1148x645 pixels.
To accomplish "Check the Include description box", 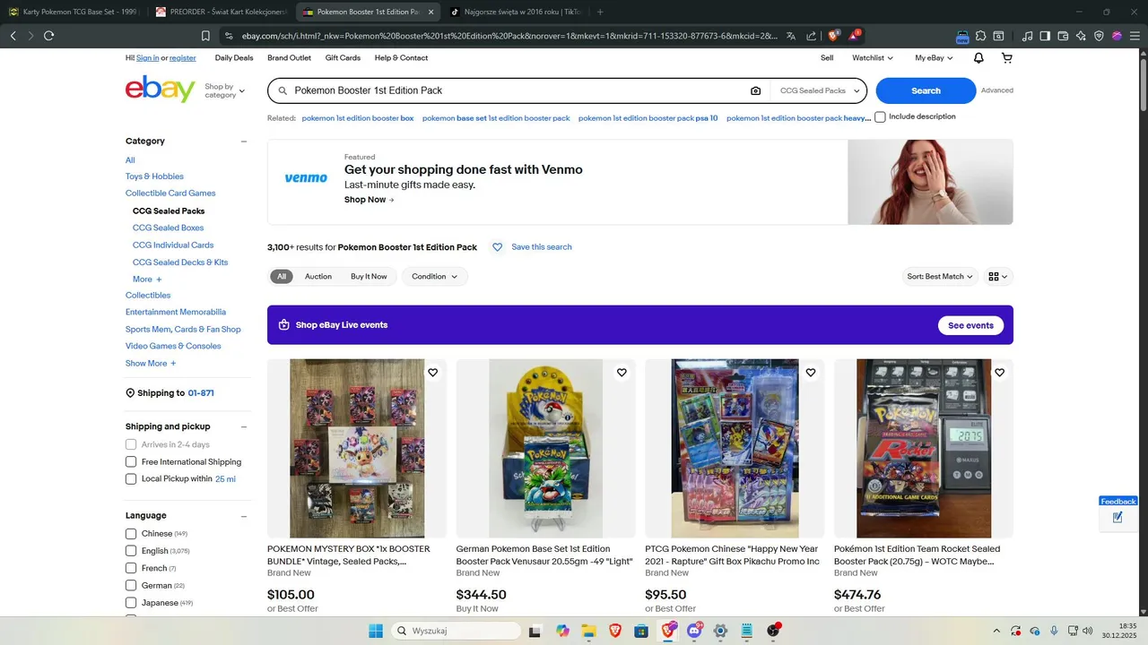I will click(880, 116).
